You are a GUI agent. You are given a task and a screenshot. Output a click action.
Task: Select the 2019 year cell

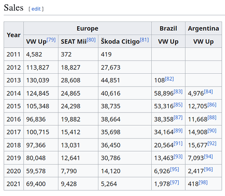pos(14,158)
